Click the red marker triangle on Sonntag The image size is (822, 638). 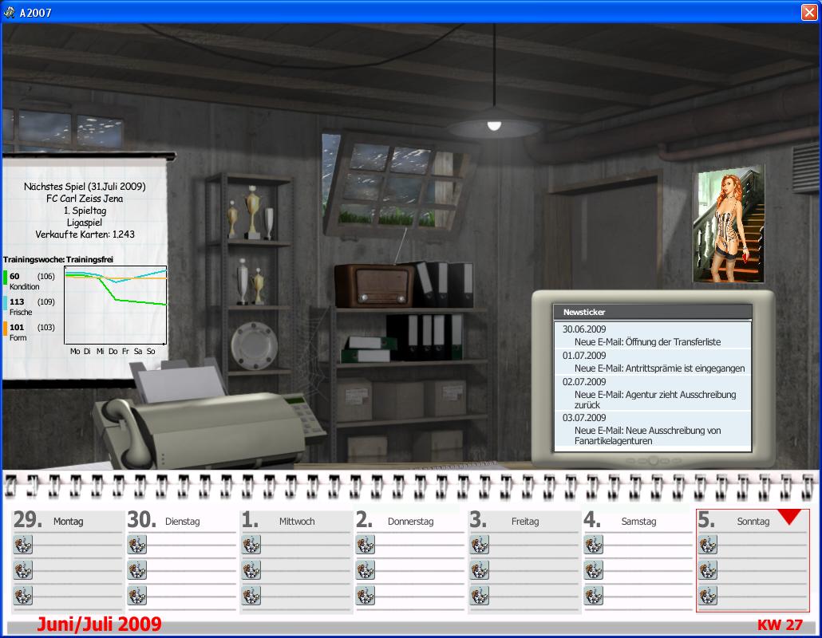point(789,517)
